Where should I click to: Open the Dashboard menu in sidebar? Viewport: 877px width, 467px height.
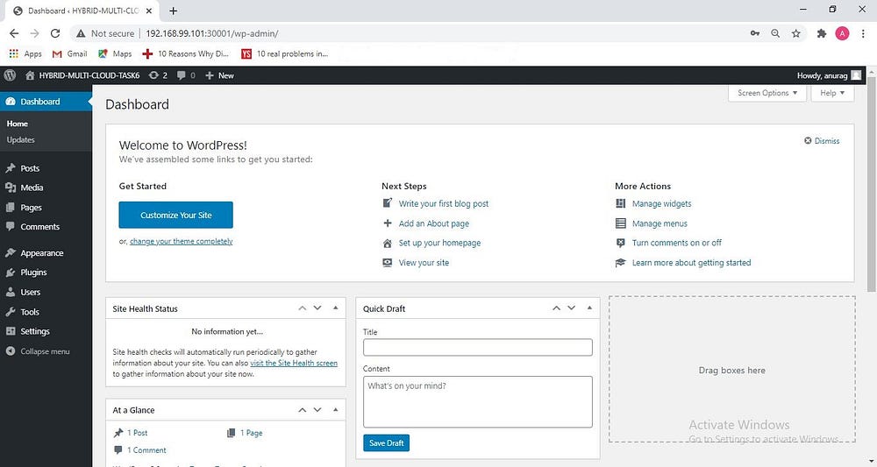click(x=46, y=102)
